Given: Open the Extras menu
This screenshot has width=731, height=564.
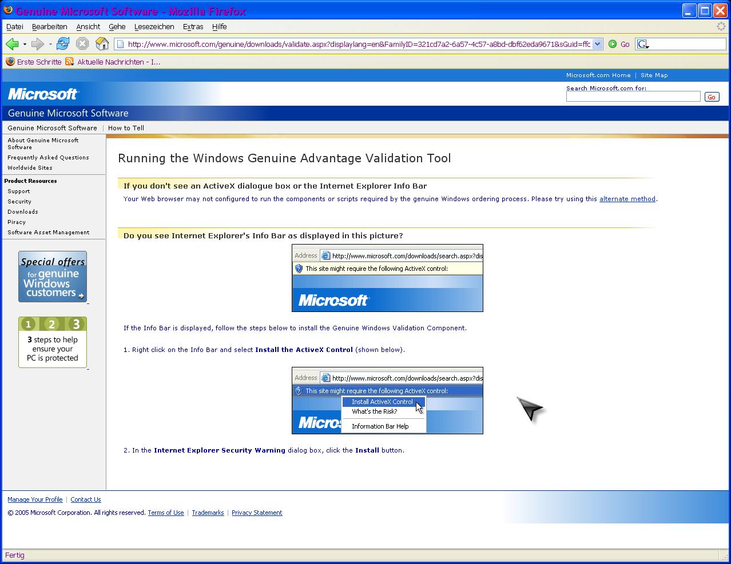Looking at the screenshot, I should [193, 26].
